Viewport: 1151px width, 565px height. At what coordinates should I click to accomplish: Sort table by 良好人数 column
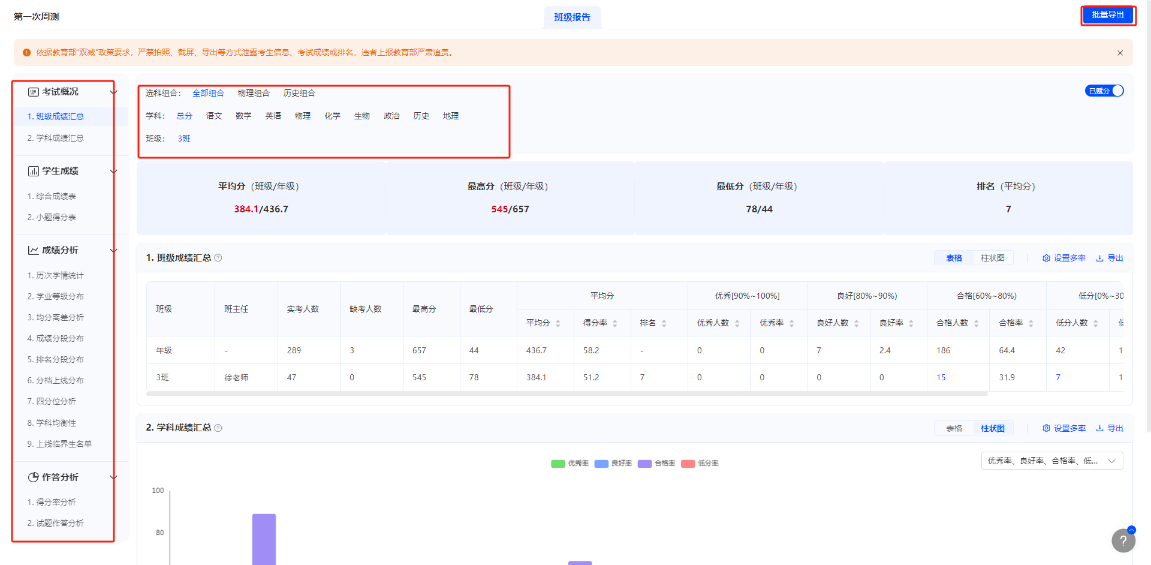point(856,323)
